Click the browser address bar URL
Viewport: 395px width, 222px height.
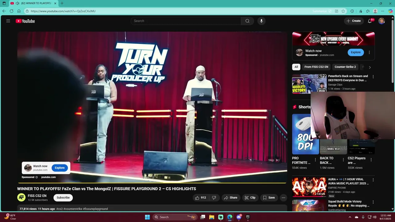pos(63,11)
